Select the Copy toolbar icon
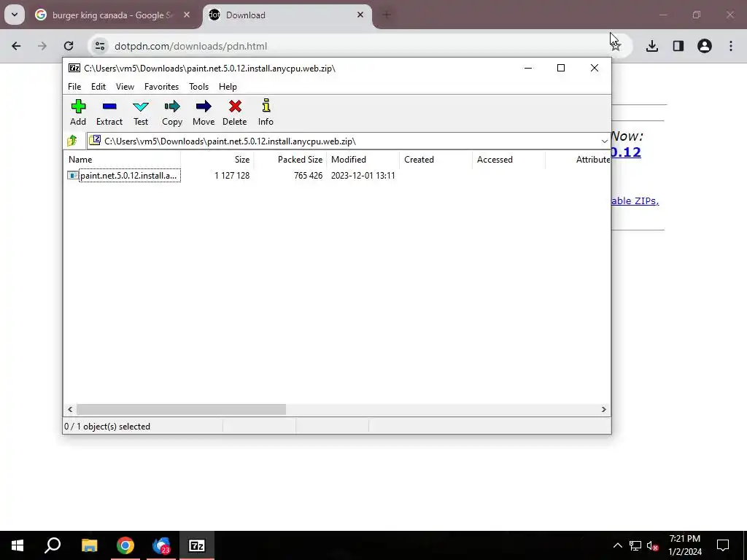Screen dimensions: 747x560 (172, 112)
